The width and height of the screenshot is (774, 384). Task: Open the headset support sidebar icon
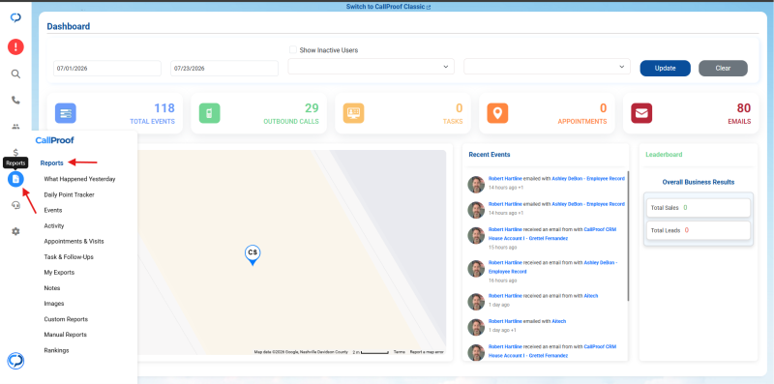click(x=15, y=205)
